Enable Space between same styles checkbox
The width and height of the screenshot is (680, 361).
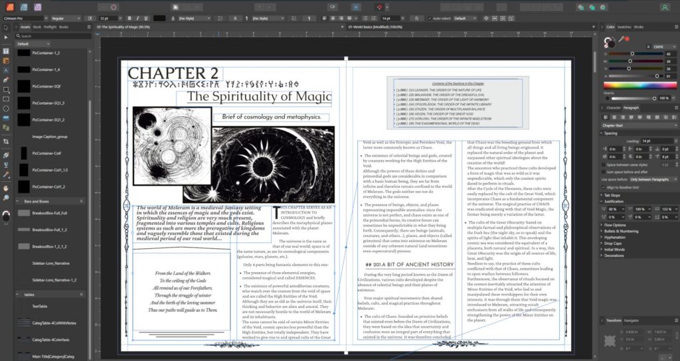point(604,164)
